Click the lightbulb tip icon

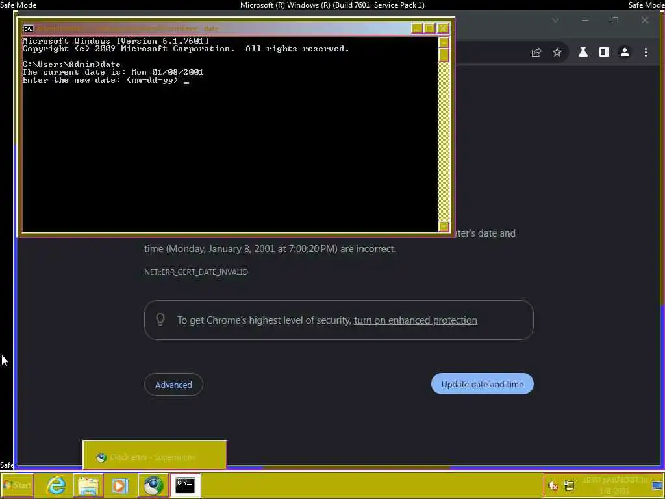[160, 319]
